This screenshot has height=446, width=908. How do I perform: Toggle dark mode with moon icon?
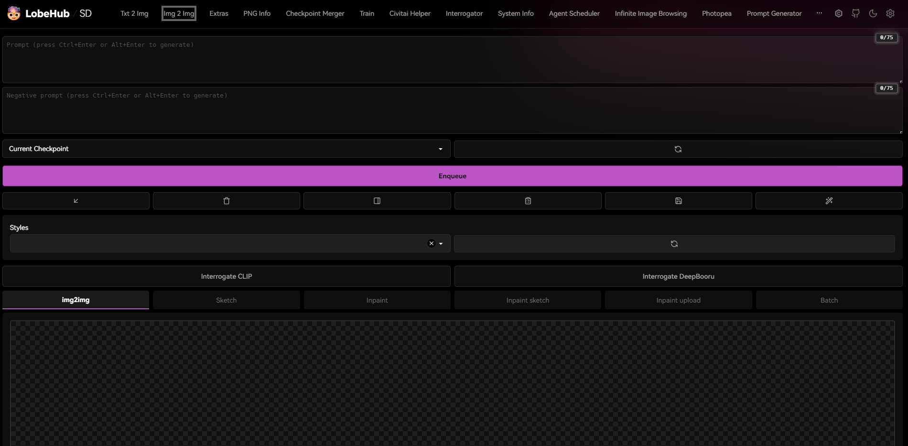pyautogui.click(x=873, y=13)
